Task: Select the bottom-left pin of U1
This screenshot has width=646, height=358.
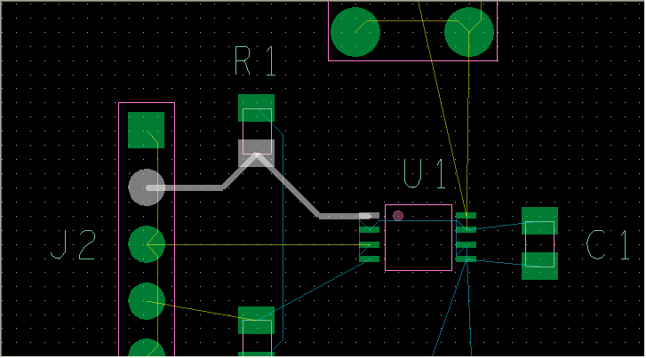Action: coord(369,259)
